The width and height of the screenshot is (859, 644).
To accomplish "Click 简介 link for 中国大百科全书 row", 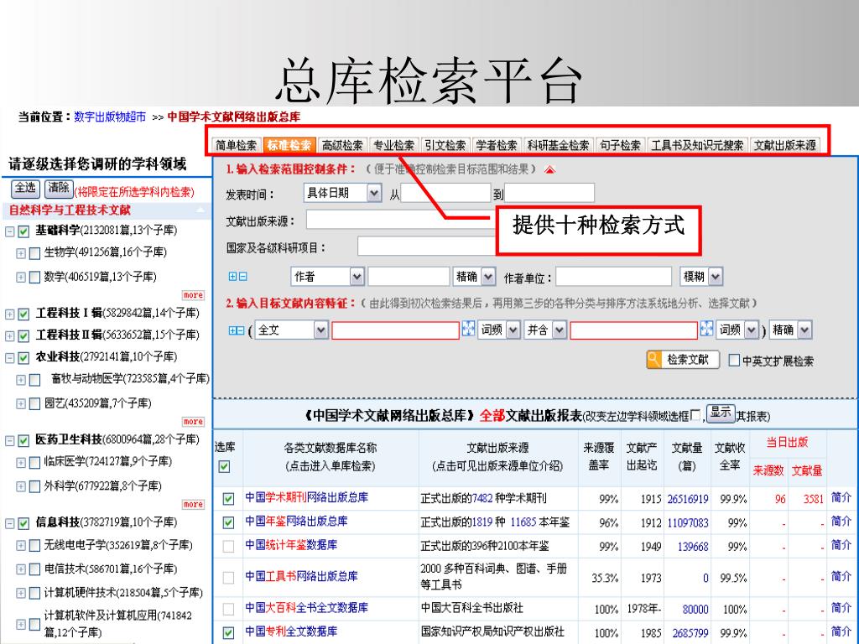I will (841, 607).
